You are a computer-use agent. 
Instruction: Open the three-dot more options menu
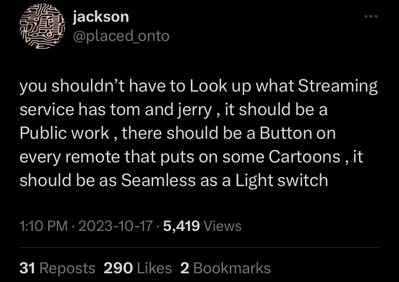coord(372,17)
